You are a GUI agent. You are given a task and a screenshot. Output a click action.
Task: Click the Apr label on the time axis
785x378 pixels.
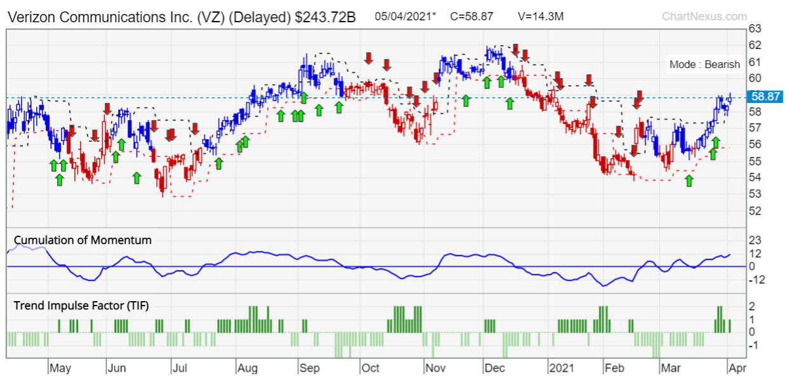pyautogui.click(x=737, y=368)
